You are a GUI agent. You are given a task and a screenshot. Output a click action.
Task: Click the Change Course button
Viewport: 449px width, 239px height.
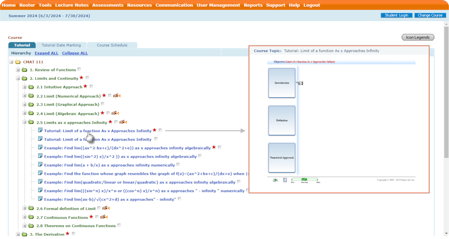[430, 15]
